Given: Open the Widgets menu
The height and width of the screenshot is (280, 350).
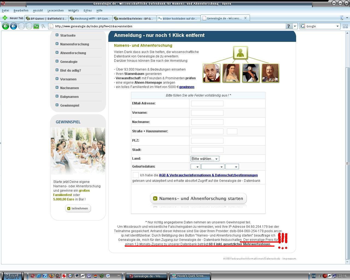Looking at the screenshot, I should (x=74, y=10).
